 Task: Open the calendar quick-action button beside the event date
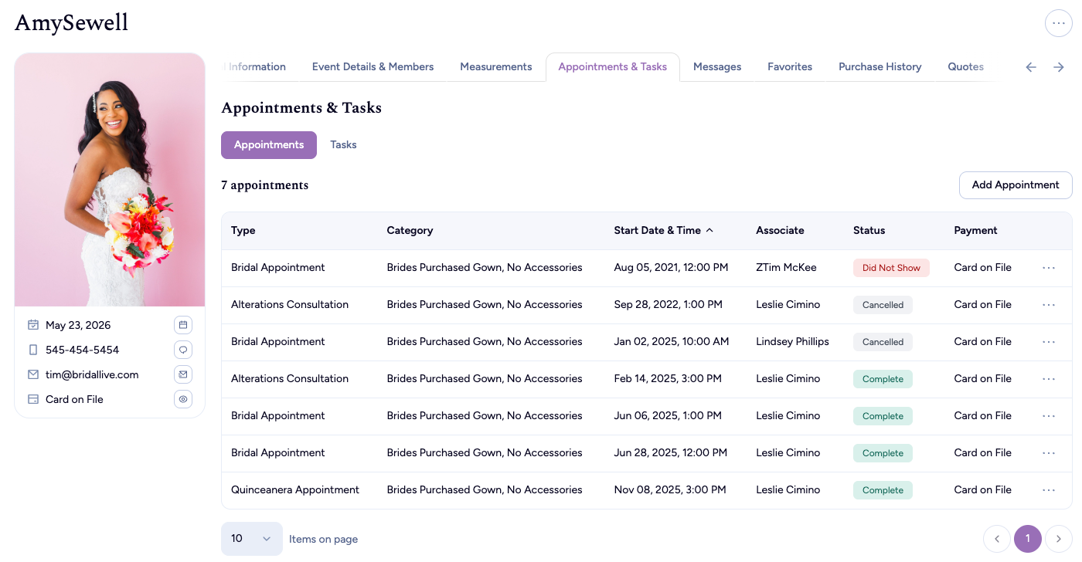pyautogui.click(x=183, y=324)
